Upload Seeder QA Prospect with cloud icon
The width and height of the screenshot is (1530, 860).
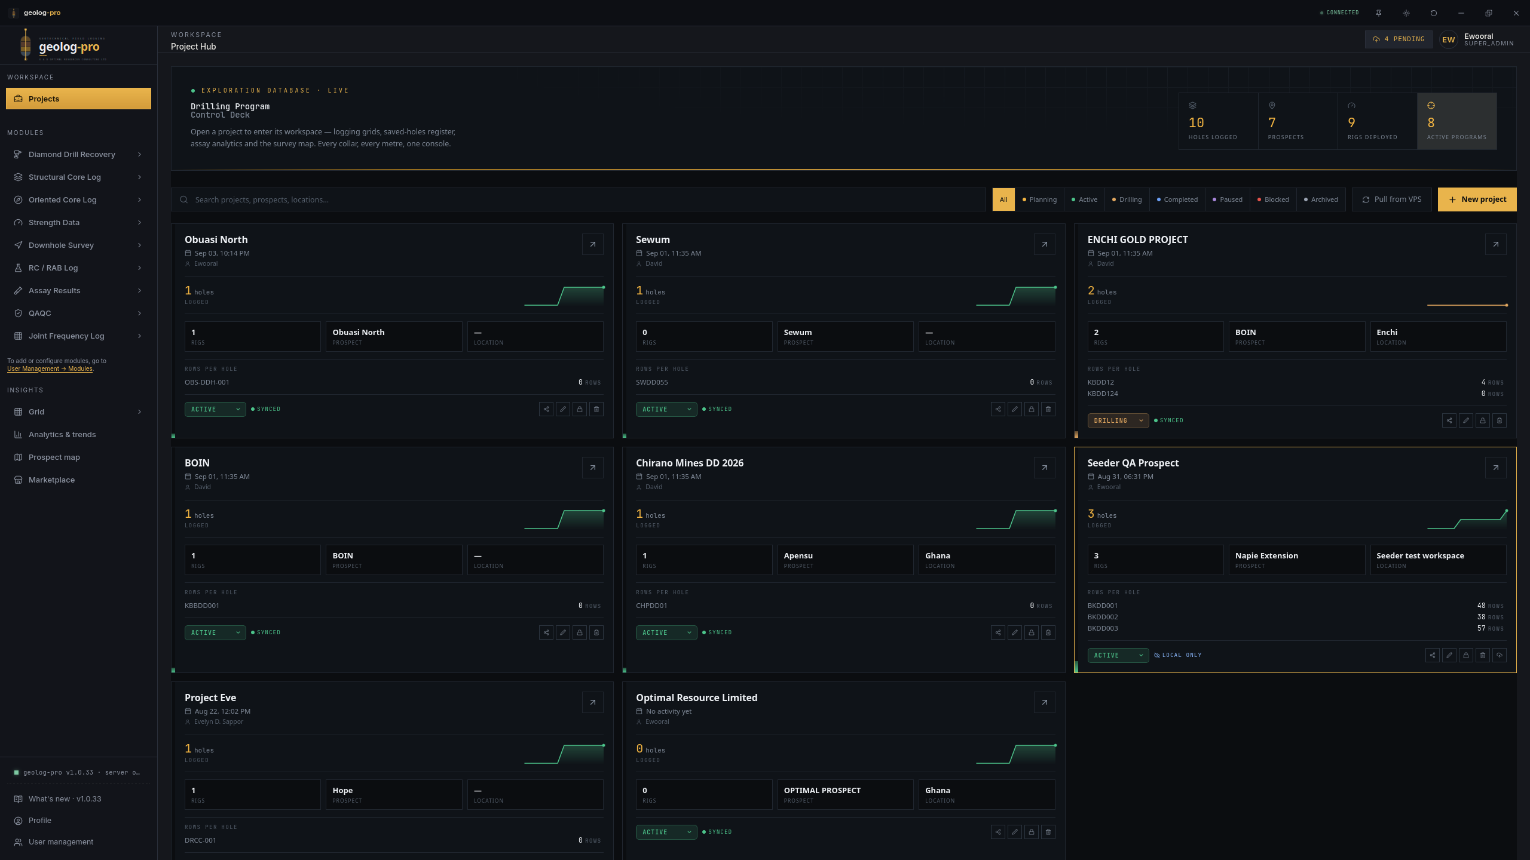point(1500,655)
